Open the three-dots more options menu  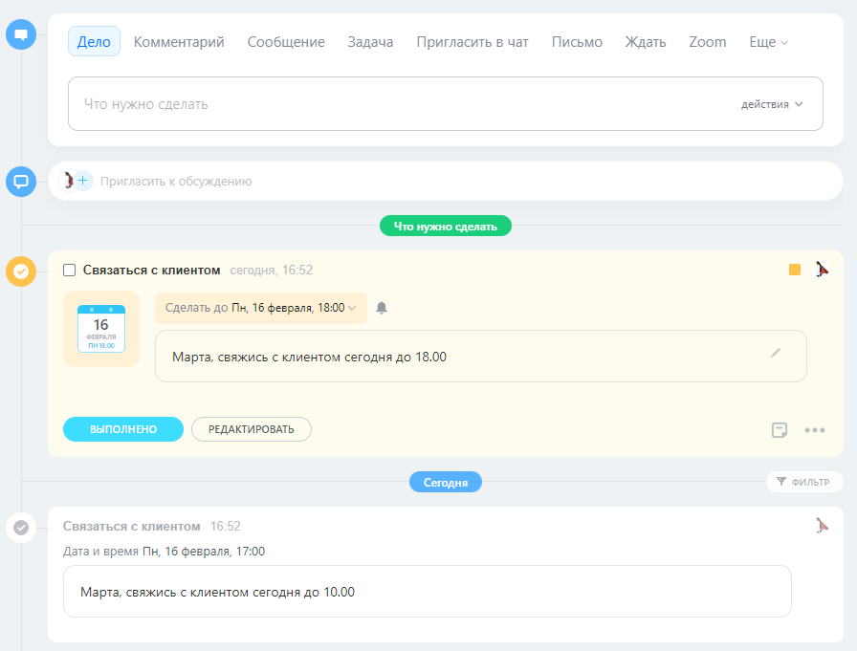tap(814, 430)
